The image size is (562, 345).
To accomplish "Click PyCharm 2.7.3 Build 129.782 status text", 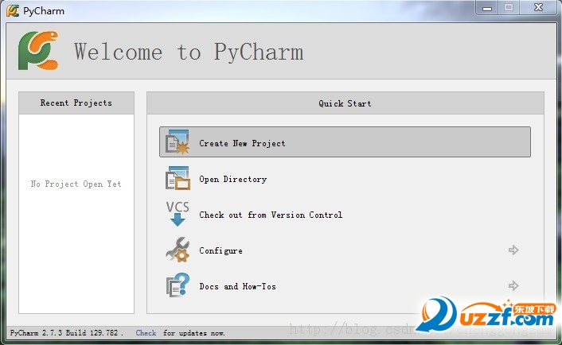I will [x=67, y=333].
